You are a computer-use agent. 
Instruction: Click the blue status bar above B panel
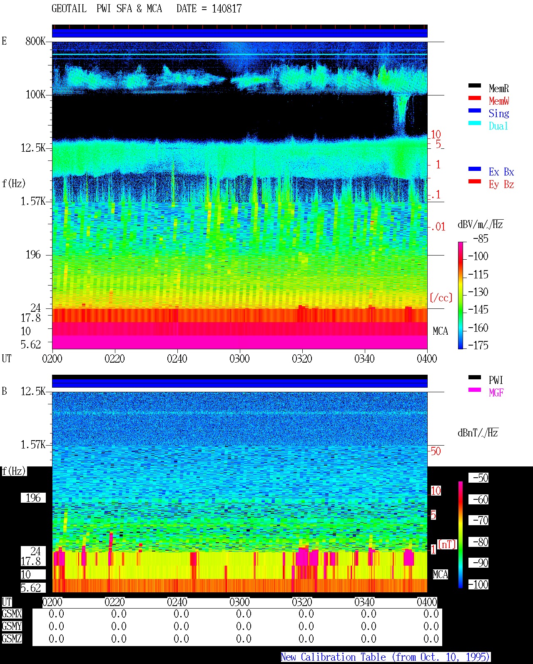point(239,383)
